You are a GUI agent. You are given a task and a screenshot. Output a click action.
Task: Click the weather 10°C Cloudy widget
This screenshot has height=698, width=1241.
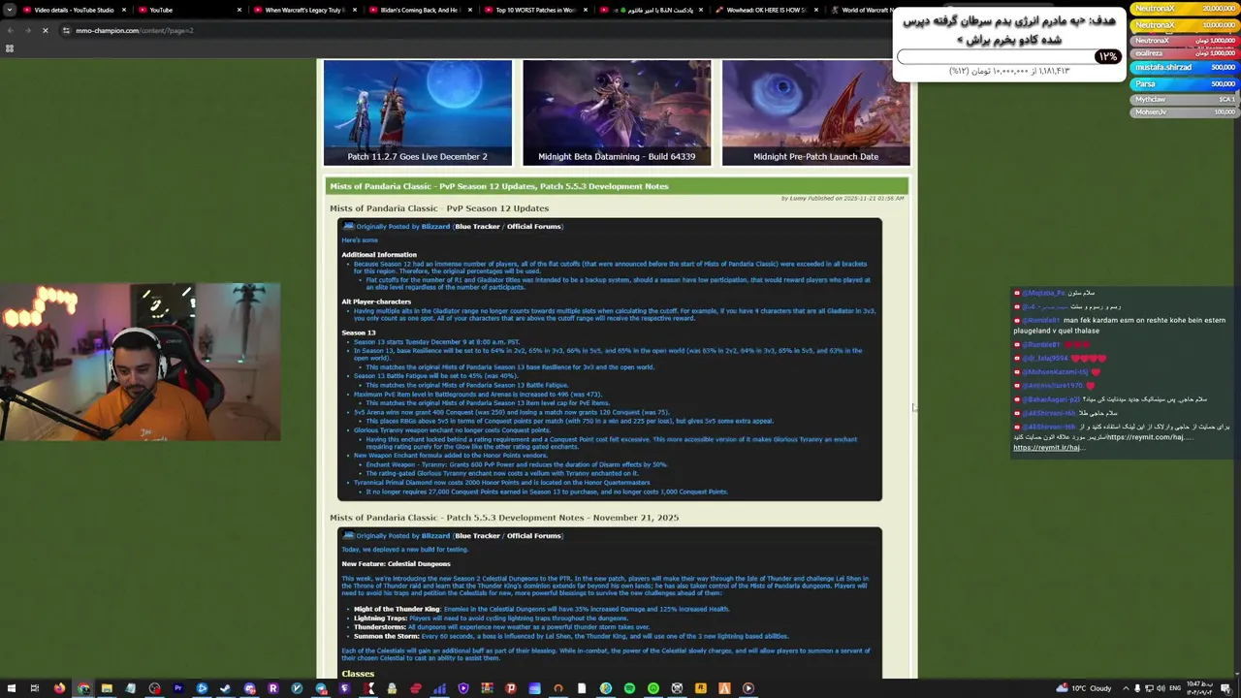[x=1086, y=688]
